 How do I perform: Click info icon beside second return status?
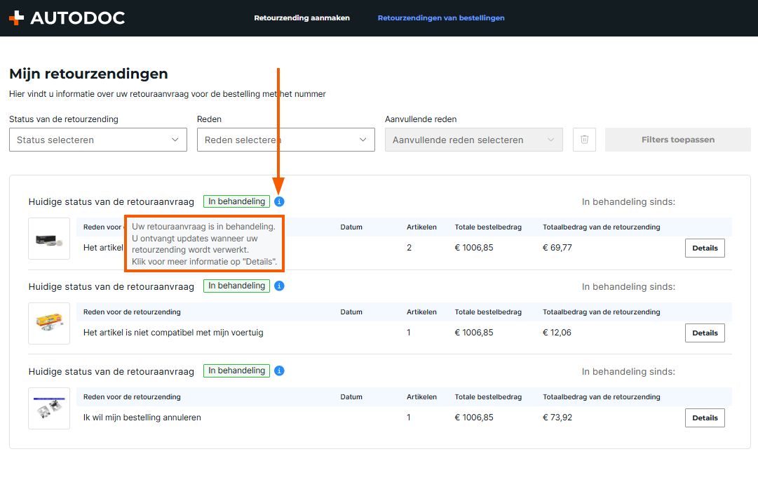tap(279, 286)
